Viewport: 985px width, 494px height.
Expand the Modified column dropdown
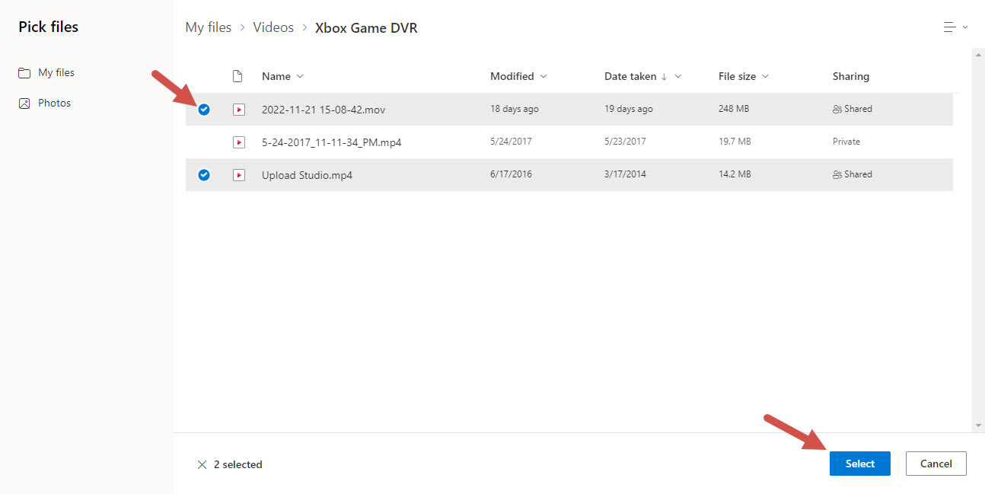pos(544,76)
